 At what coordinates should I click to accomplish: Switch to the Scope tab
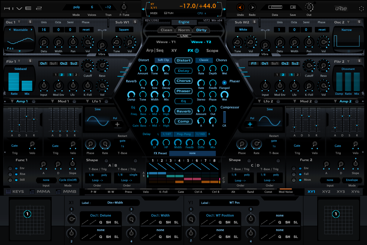pyautogui.click(x=212, y=51)
